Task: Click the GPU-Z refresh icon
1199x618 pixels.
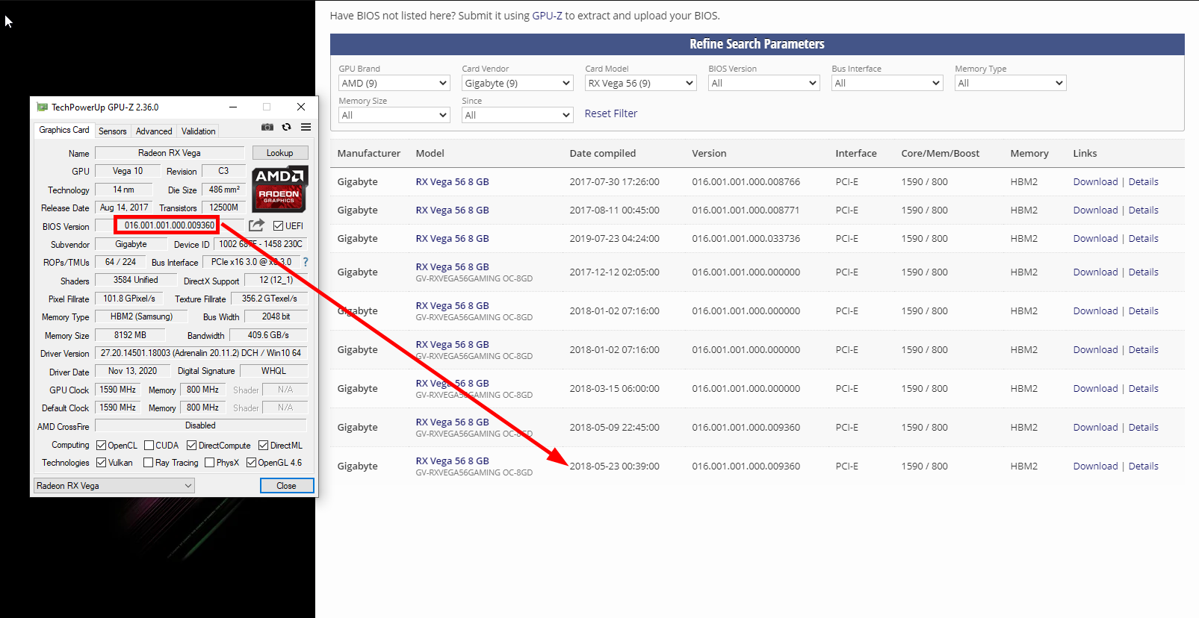Action: pyautogui.click(x=286, y=127)
